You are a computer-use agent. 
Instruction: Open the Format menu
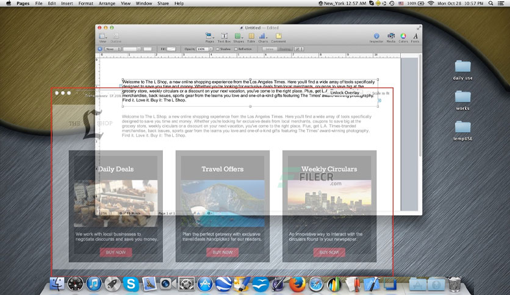pos(85,3)
